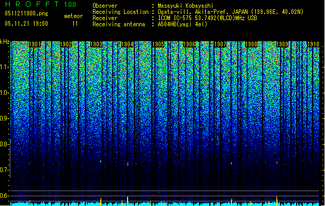
Task: Click the 1907 time marker label
Action: pos(220,44)
